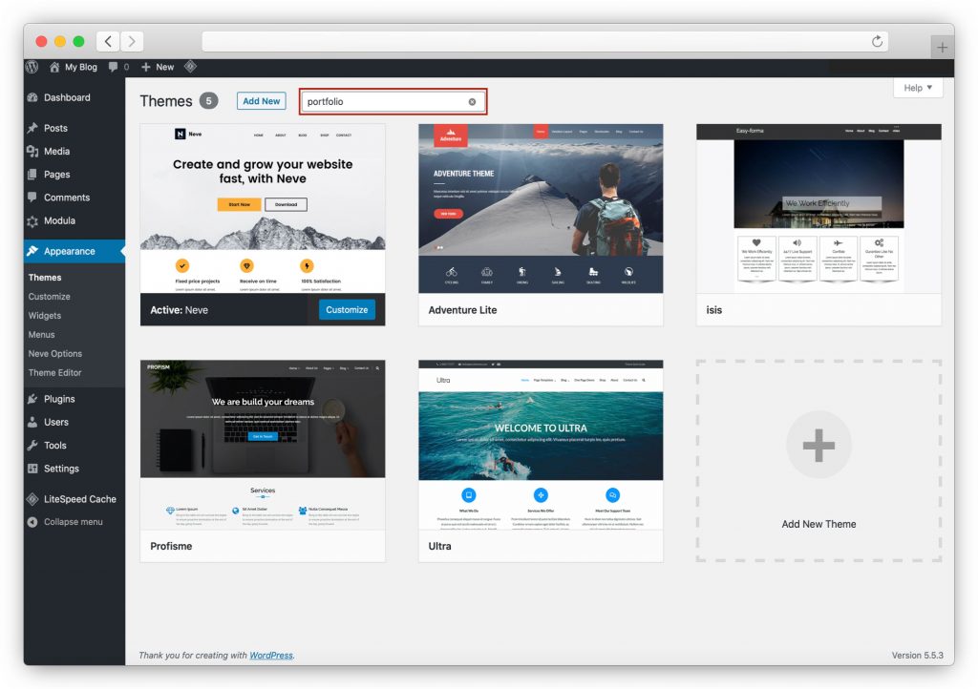Open the Tools menu label
This screenshot has width=978, height=689.
54,446
